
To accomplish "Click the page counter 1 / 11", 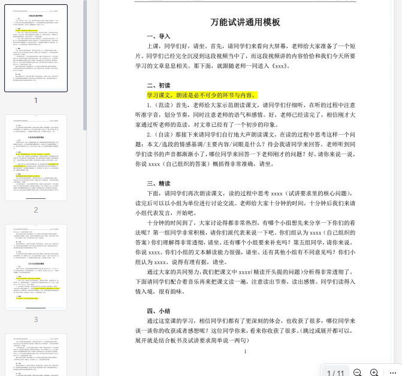I will [335, 373].
